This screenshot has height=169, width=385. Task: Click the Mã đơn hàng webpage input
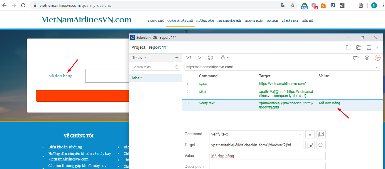coord(107,76)
